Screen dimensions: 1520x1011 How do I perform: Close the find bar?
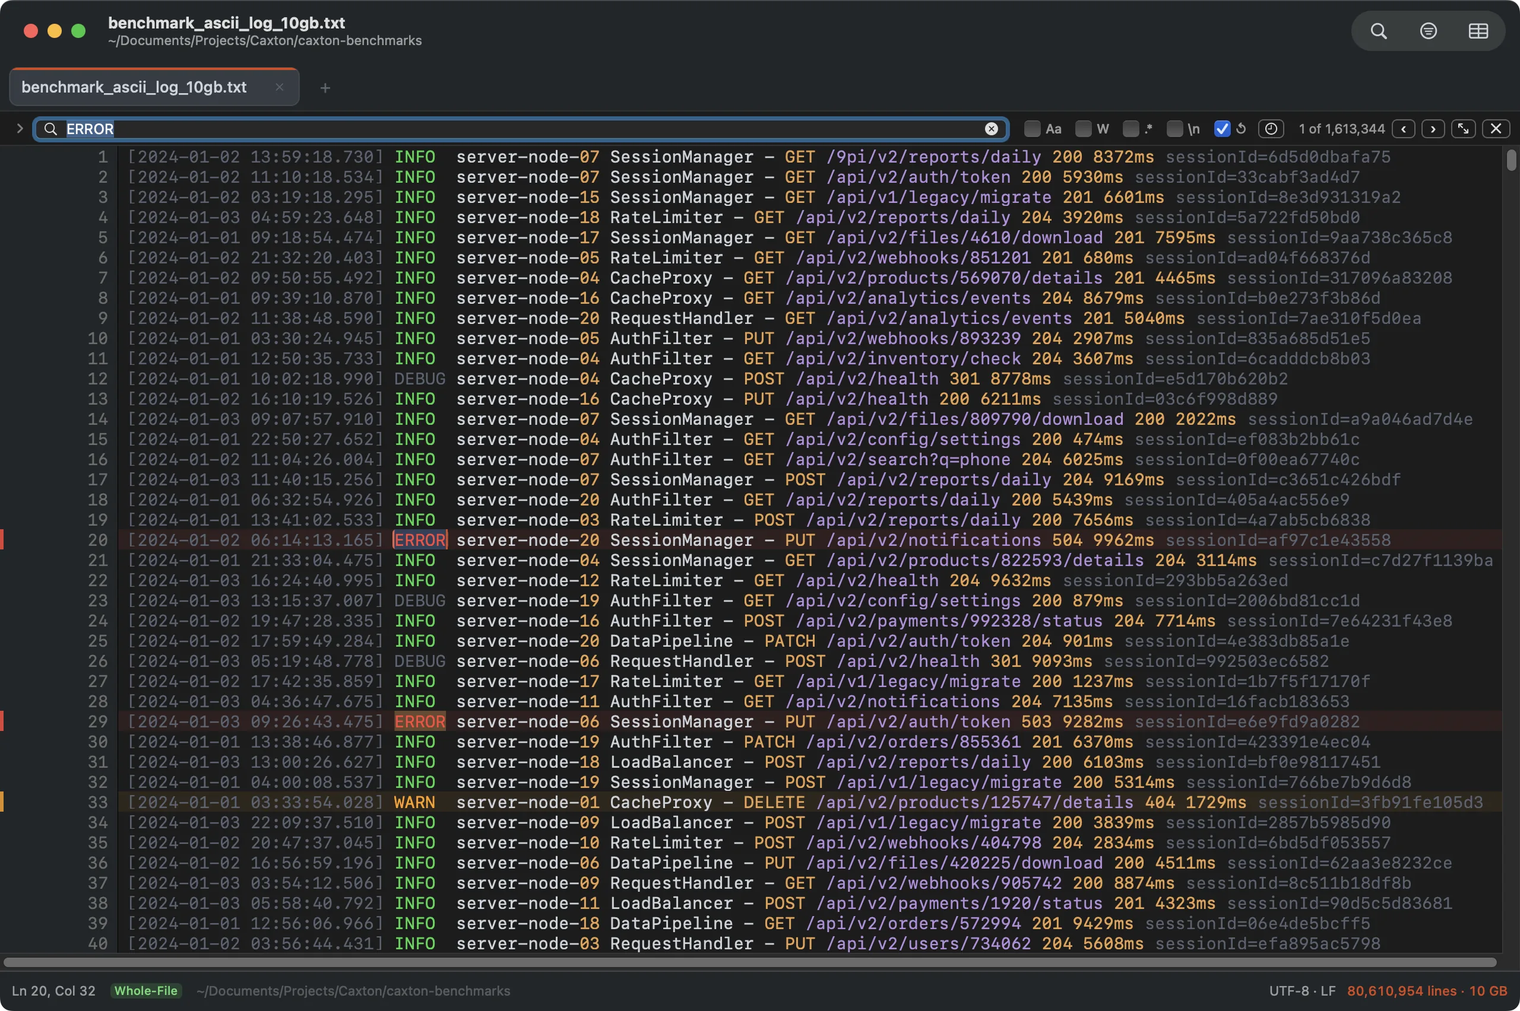1496,129
